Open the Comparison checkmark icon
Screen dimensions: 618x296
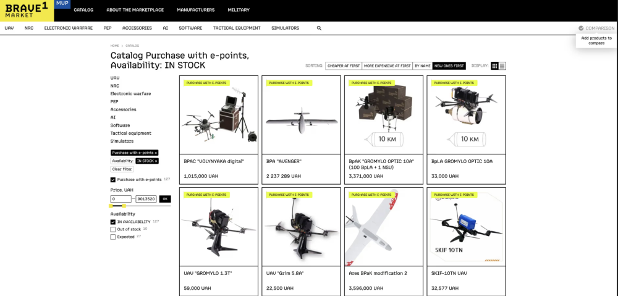(x=581, y=28)
